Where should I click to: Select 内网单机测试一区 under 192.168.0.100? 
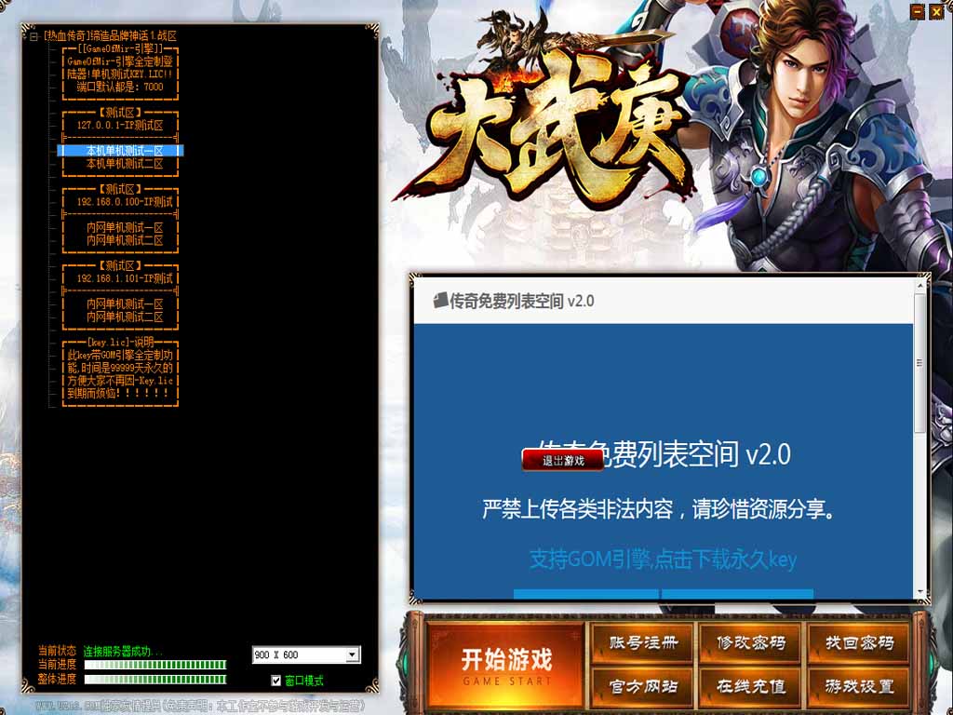click(x=125, y=227)
